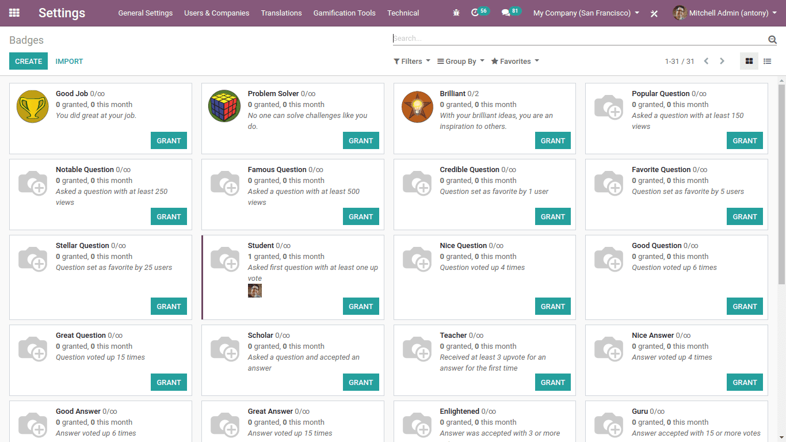Open Gamification Tools menu
786x442 pixels.
pyautogui.click(x=345, y=13)
